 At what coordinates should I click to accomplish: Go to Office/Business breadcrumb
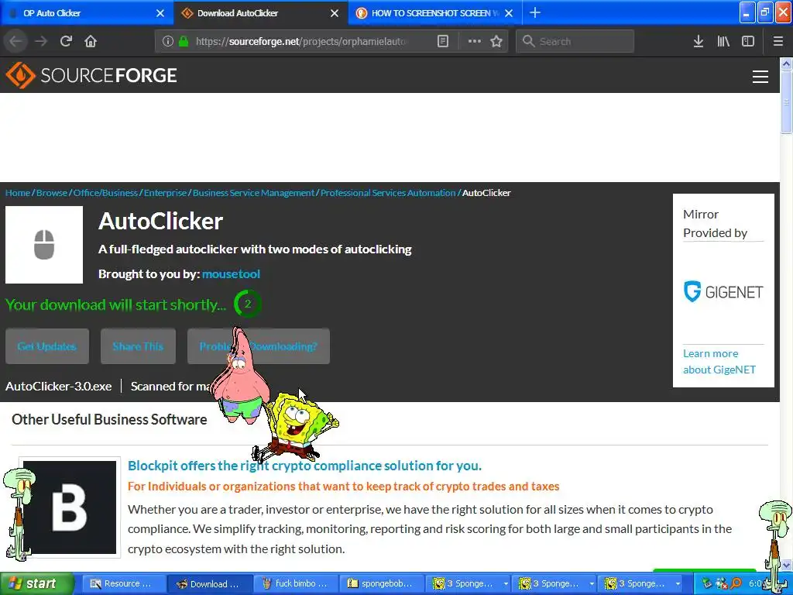105,193
